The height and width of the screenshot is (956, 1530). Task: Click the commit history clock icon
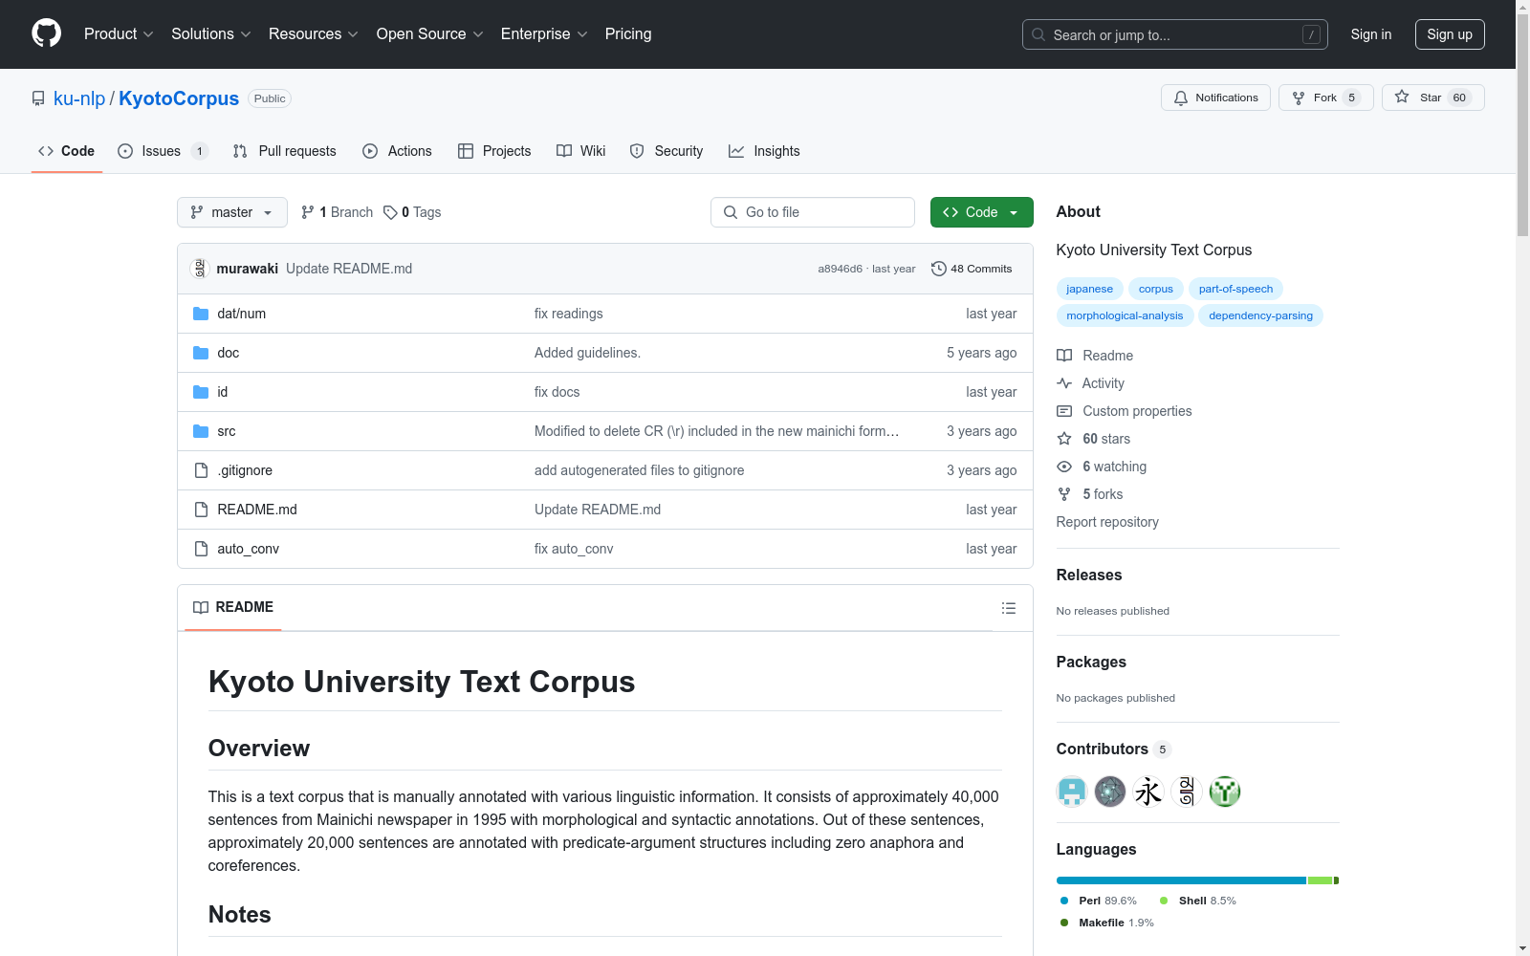pos(939,269)
